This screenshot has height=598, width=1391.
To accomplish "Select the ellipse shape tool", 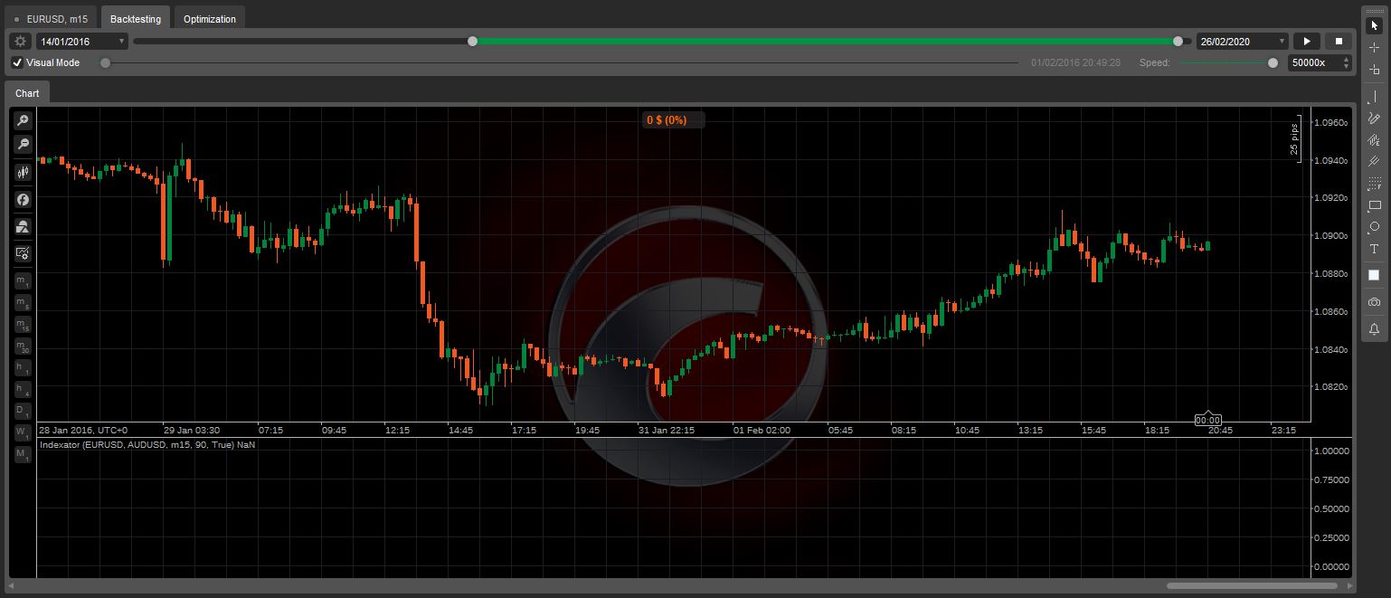I will coord(1374,227).
